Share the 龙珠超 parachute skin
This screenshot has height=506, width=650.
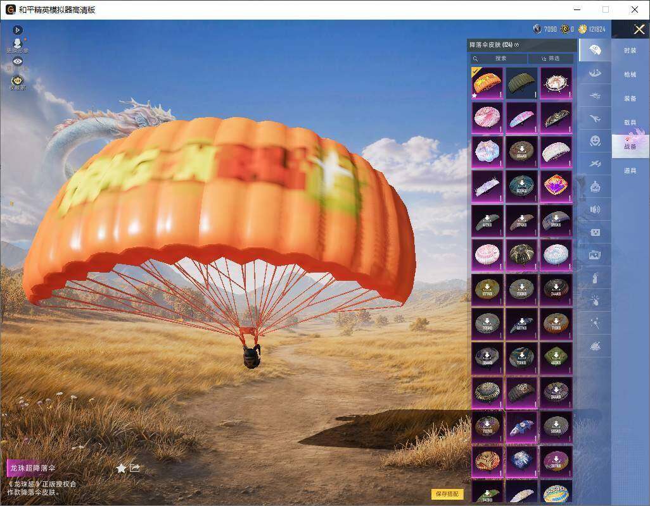(x=135, y=468)
